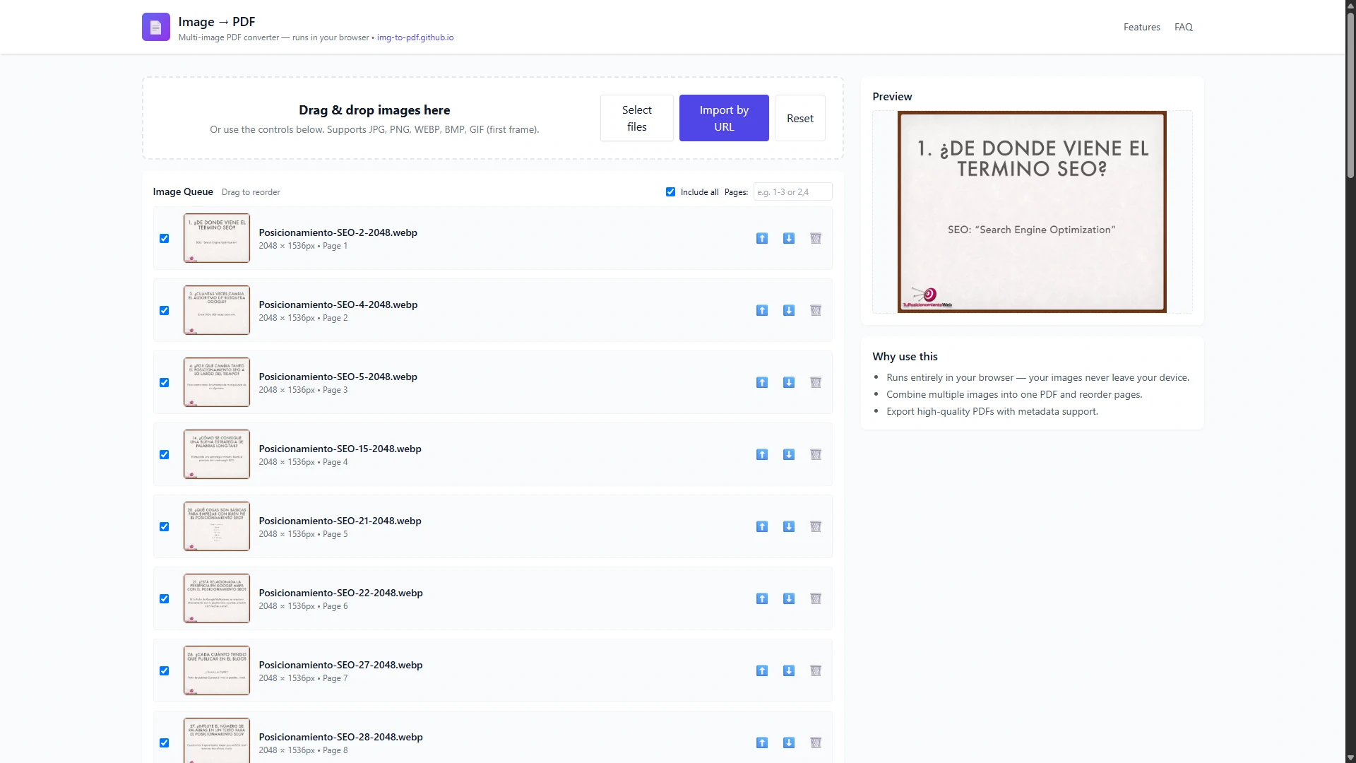The width and height of the screenshot is (1356, 763).
Task: Click the Import by URL button
Action: tap(724, 118)
